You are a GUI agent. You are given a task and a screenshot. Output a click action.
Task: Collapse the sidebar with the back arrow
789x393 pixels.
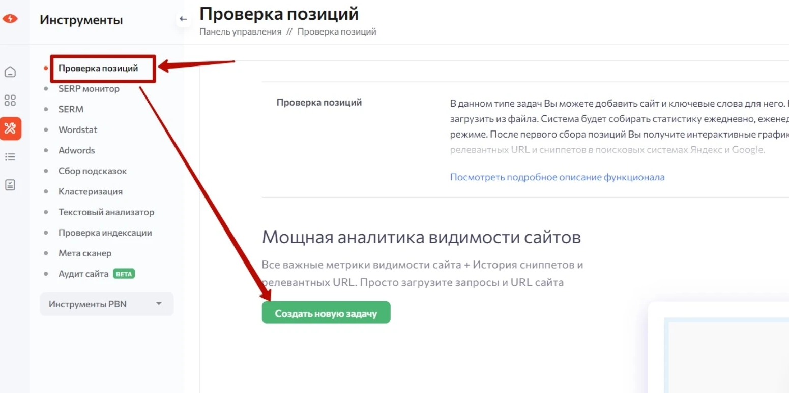183,19
